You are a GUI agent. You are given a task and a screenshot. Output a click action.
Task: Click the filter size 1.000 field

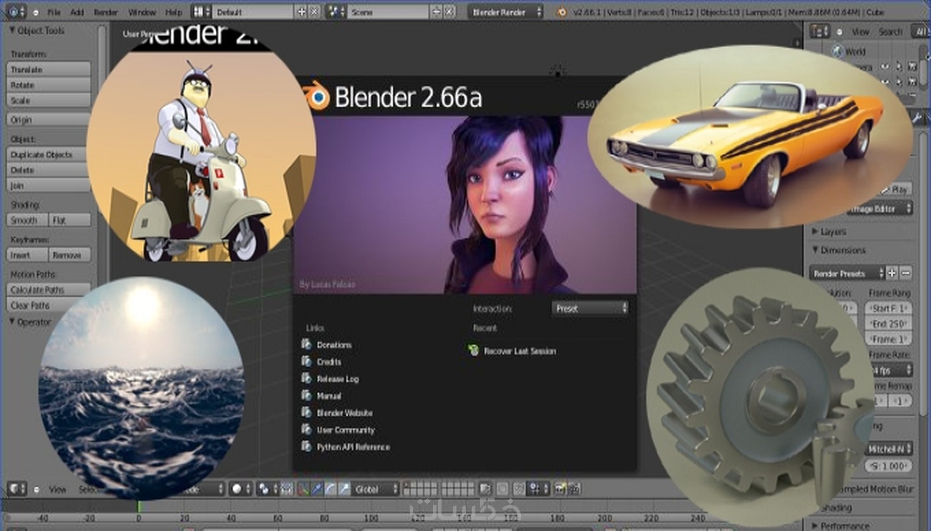889,466
